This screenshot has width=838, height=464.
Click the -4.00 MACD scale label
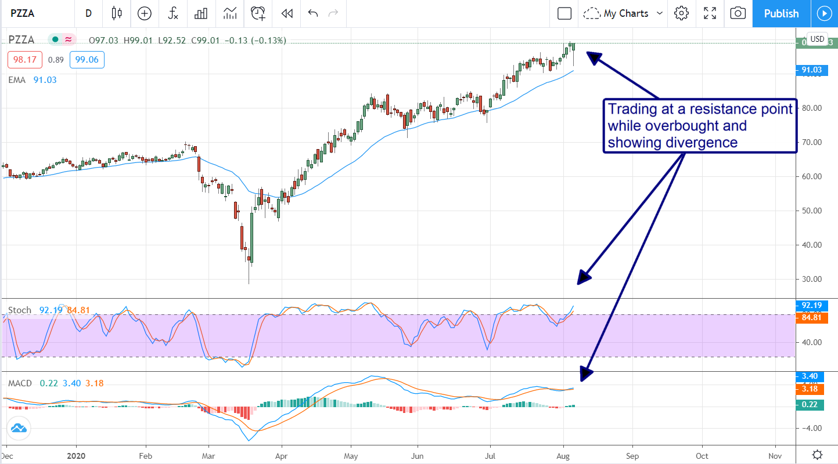click(x=811, y=428)
